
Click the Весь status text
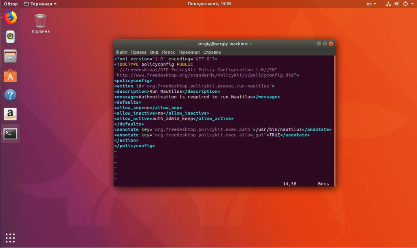pyautogui.click(x=323, y=184)
